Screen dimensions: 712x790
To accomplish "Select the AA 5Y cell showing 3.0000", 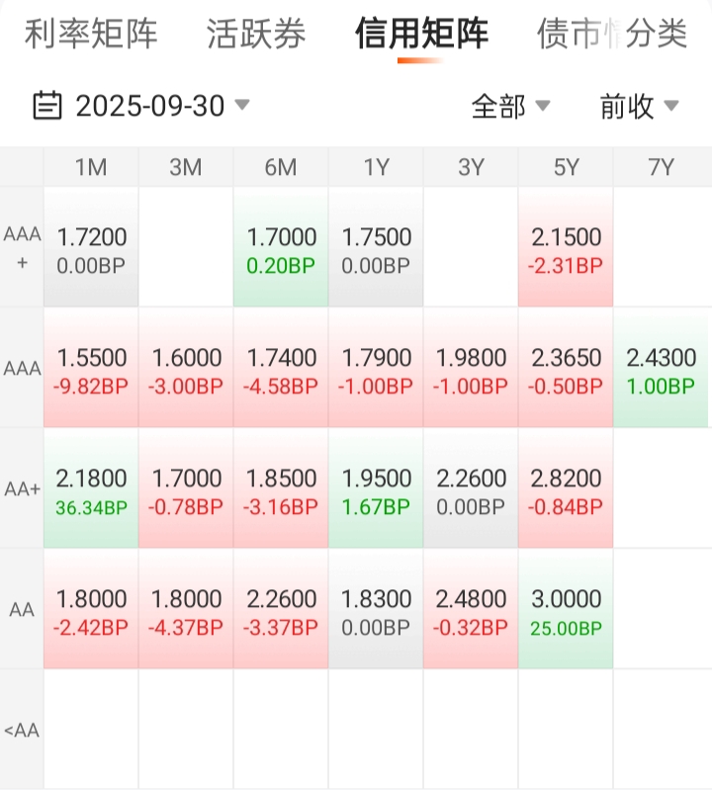I will pos(566,610).
